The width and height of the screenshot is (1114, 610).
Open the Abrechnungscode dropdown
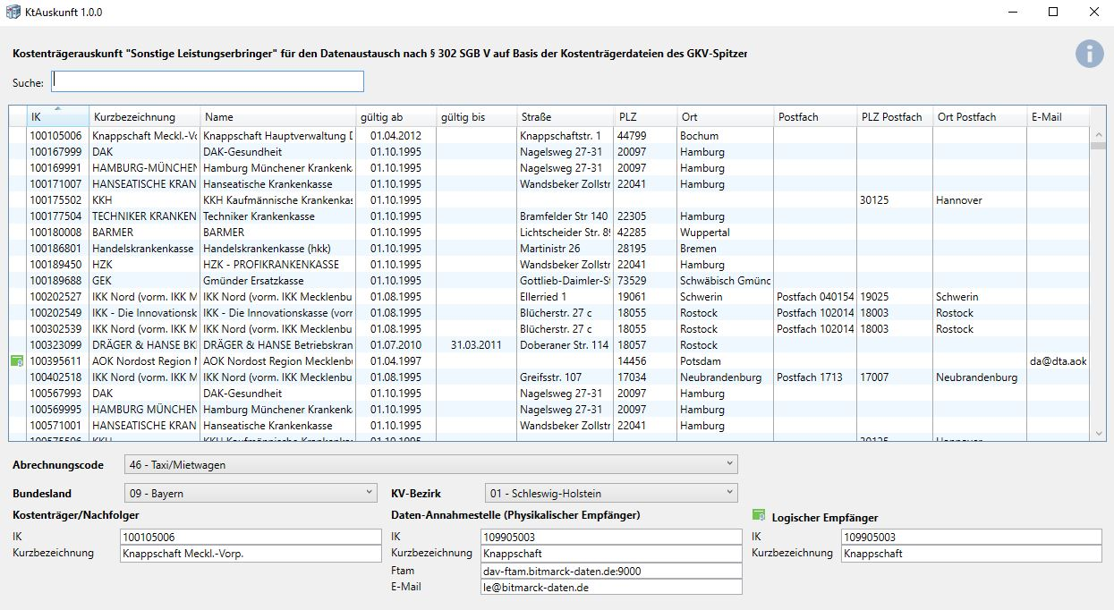(431, 464)
